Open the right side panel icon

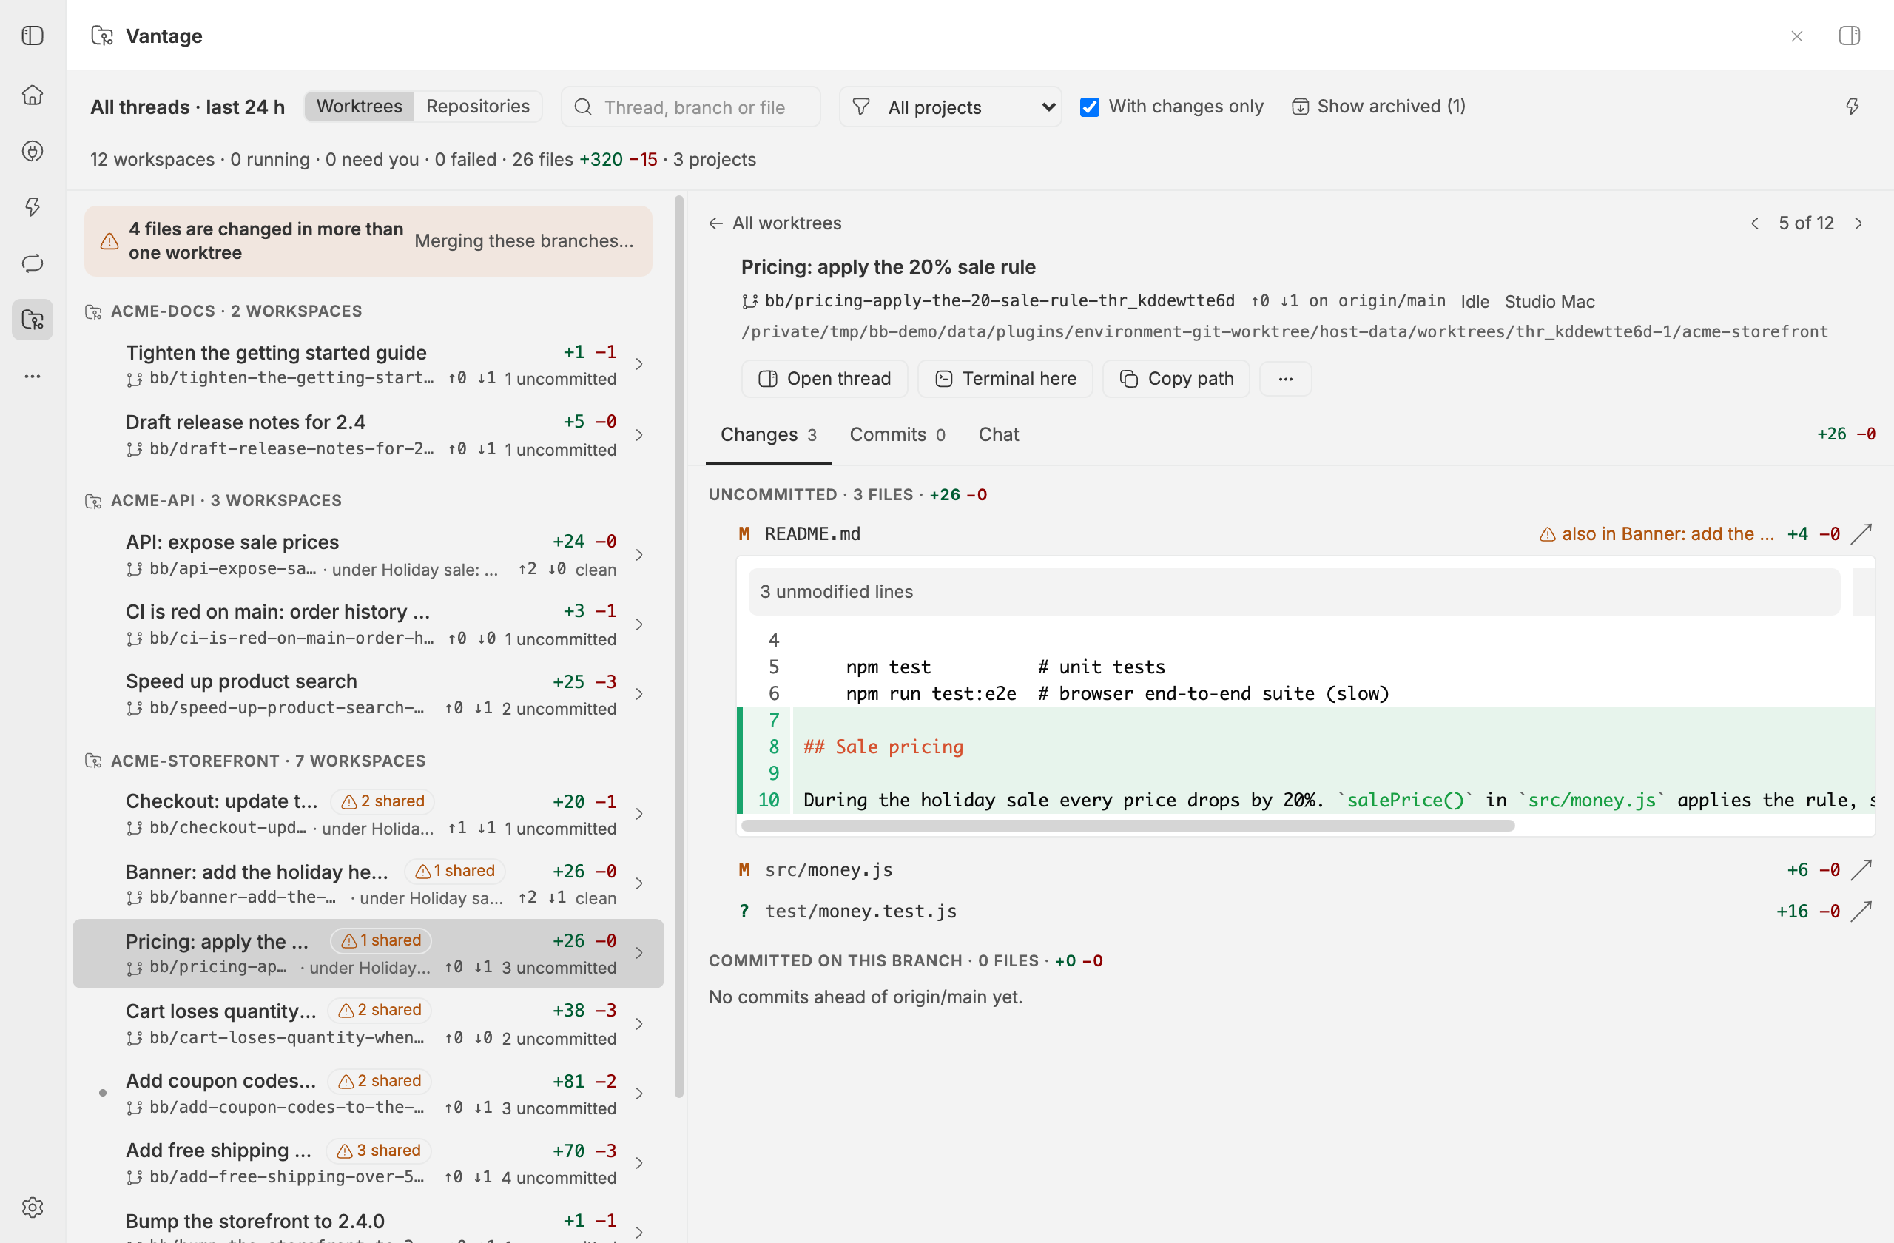1849,36
